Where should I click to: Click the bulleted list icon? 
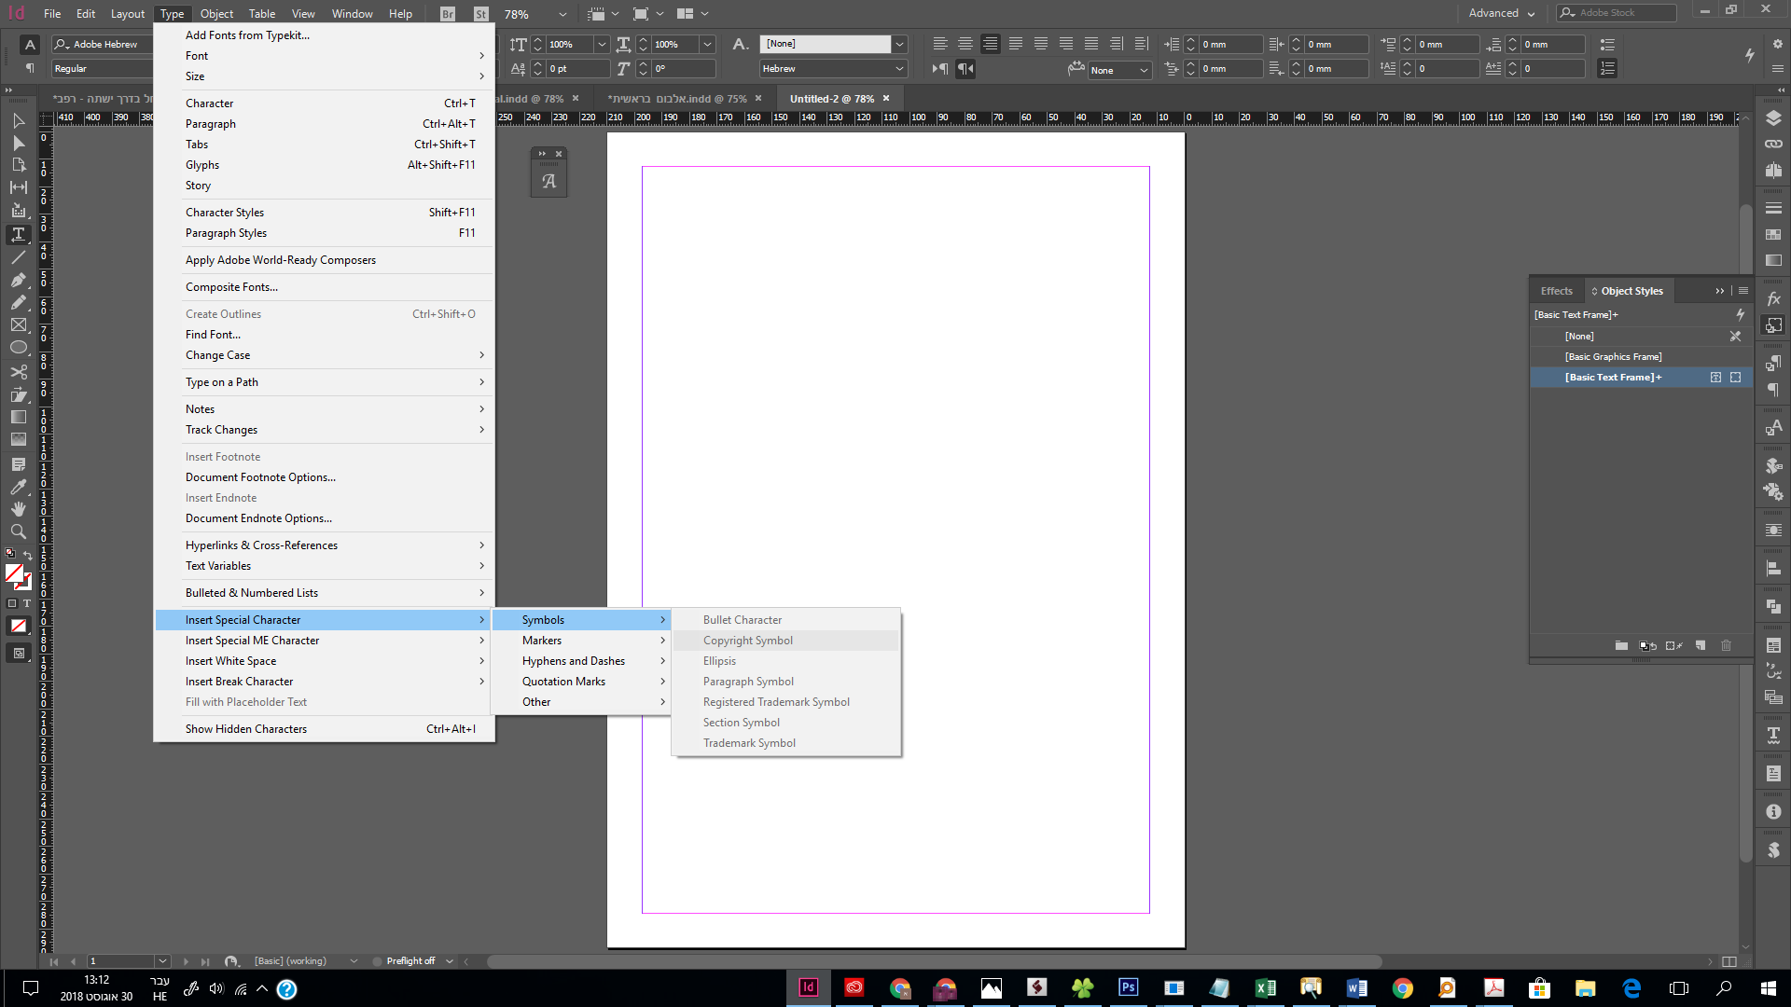1607,44
